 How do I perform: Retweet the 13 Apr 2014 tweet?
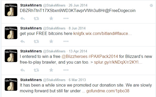(x=36, y=70)
